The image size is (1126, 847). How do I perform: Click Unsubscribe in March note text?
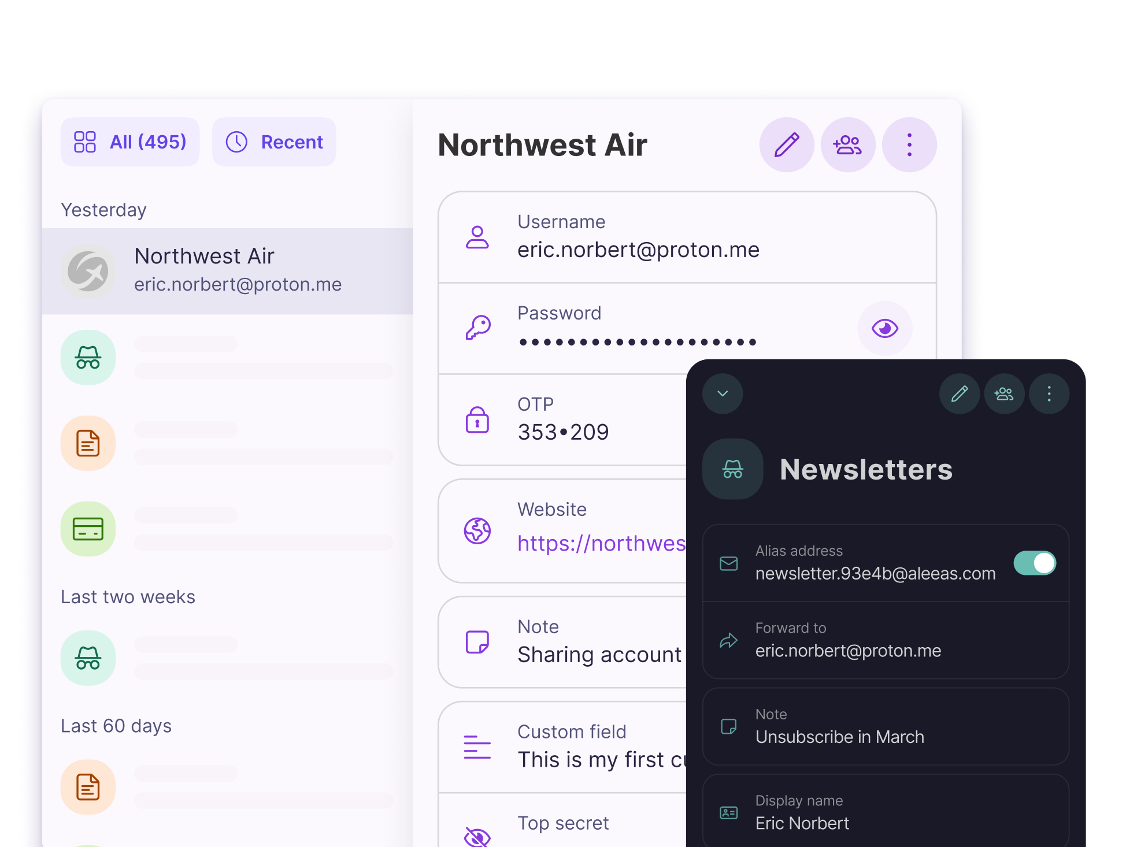tap(839, 737)
